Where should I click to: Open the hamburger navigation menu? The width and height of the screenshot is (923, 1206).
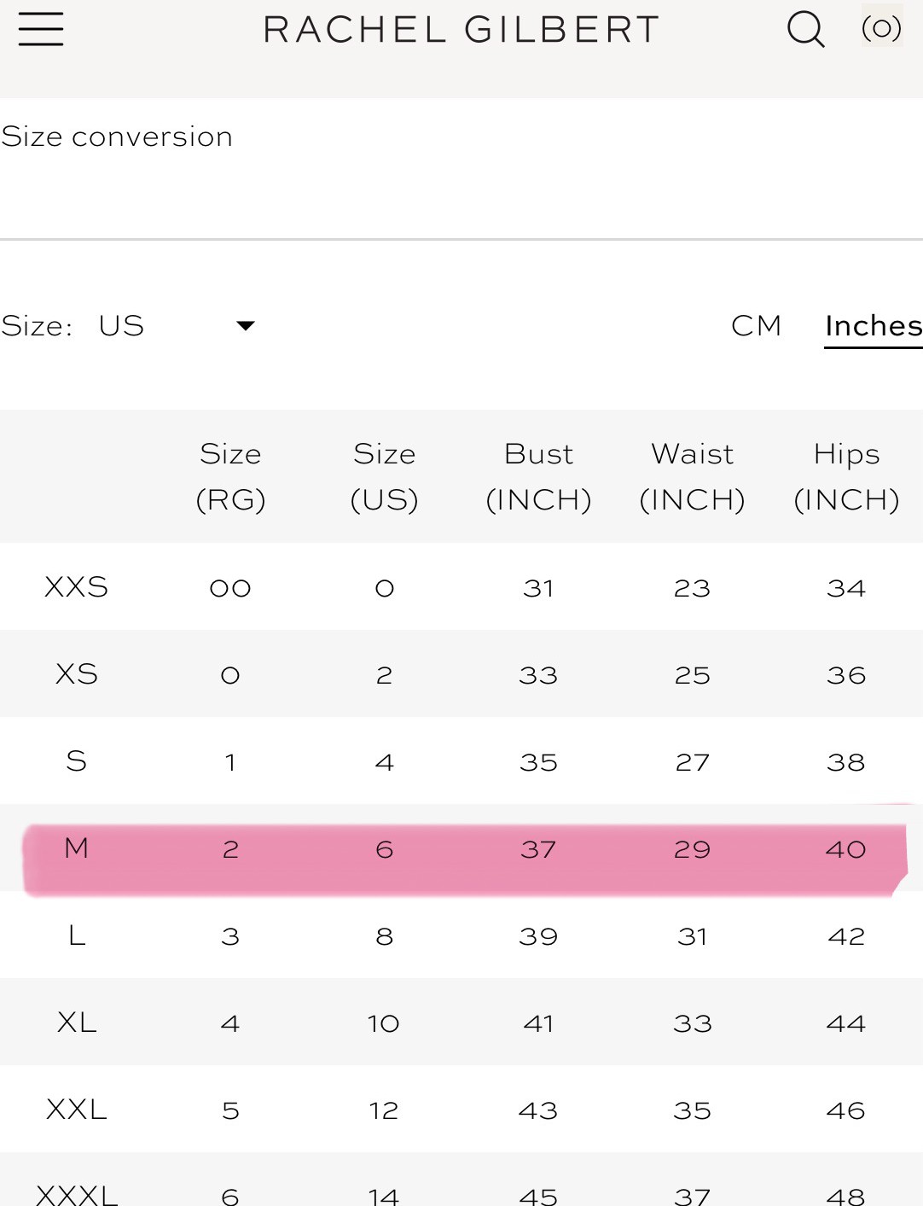pyautogui.click(x=41, y=29)
